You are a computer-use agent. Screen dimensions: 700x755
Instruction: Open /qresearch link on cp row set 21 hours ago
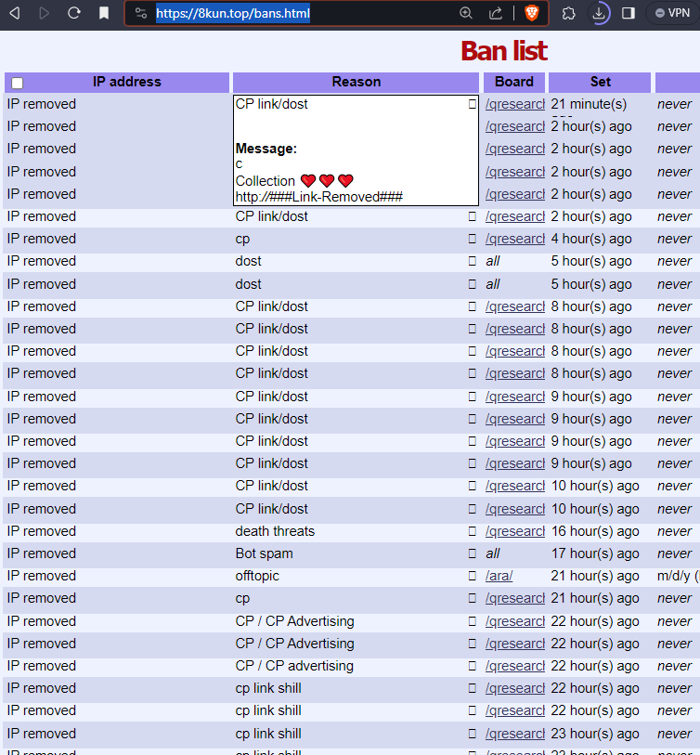coord(515,598)
